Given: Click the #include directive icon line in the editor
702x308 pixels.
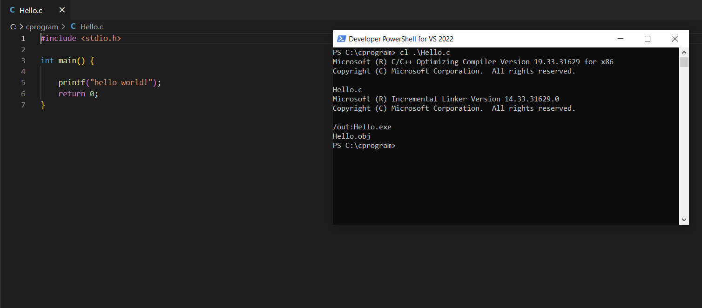Looking at the screenshot, I should (x=81, y=38).
